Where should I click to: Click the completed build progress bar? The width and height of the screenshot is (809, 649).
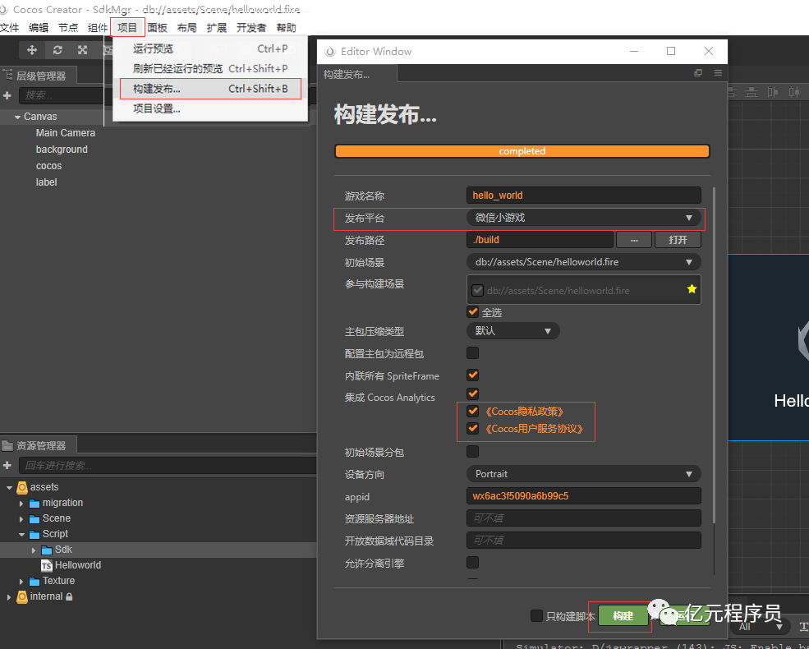click(522, 151)
